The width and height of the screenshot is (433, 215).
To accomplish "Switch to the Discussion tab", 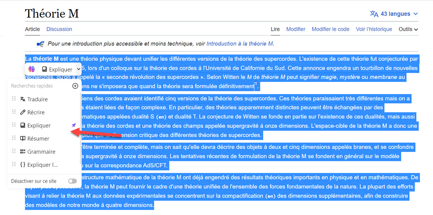I will (x=59, y=29).
